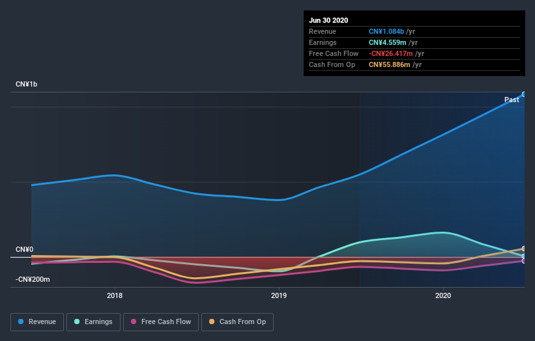Image resolution: width=535 pixels, height=341 pixels.
Task: Click the Free Cash Flow label in tooltip
Action: (x=334, y=53)
